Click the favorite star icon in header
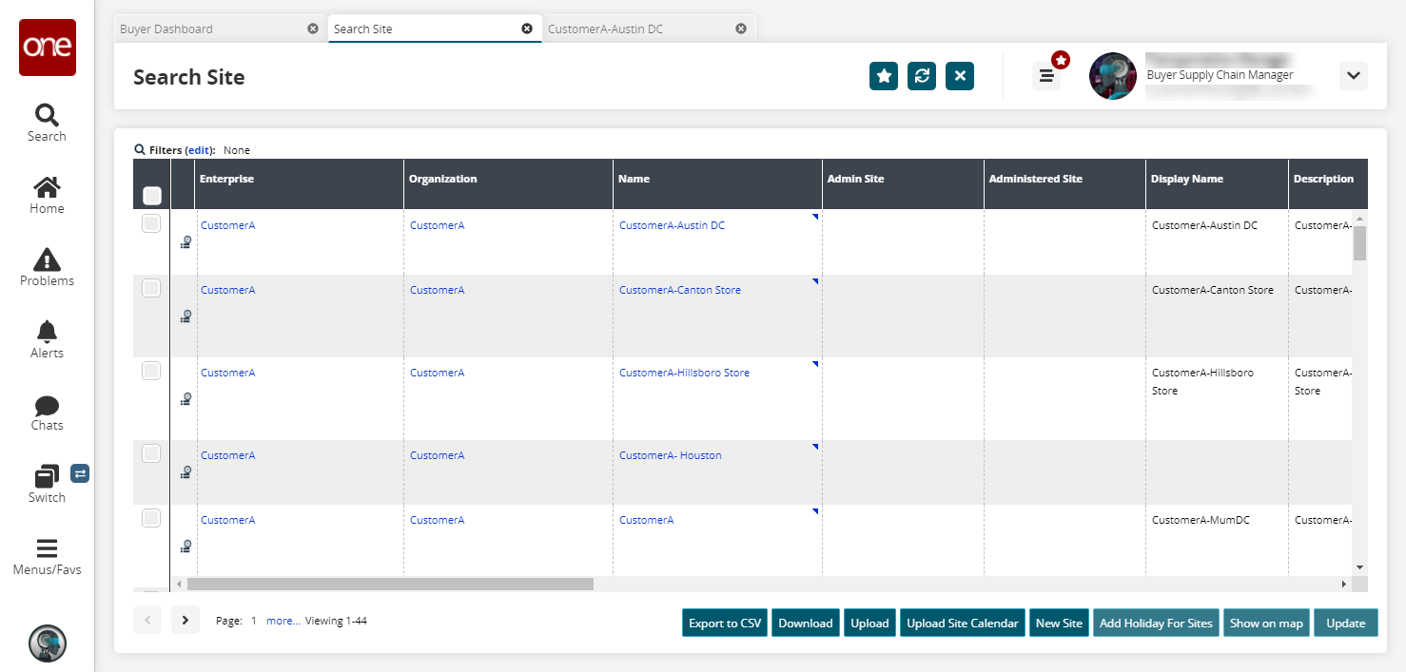This screenshot has width=1406, height=672. click(884, 76)
